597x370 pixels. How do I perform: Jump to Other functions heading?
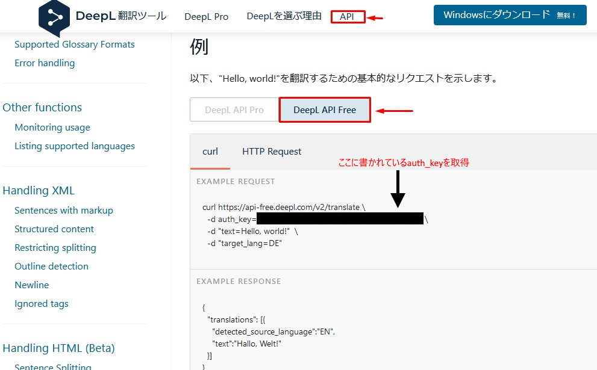42,107
